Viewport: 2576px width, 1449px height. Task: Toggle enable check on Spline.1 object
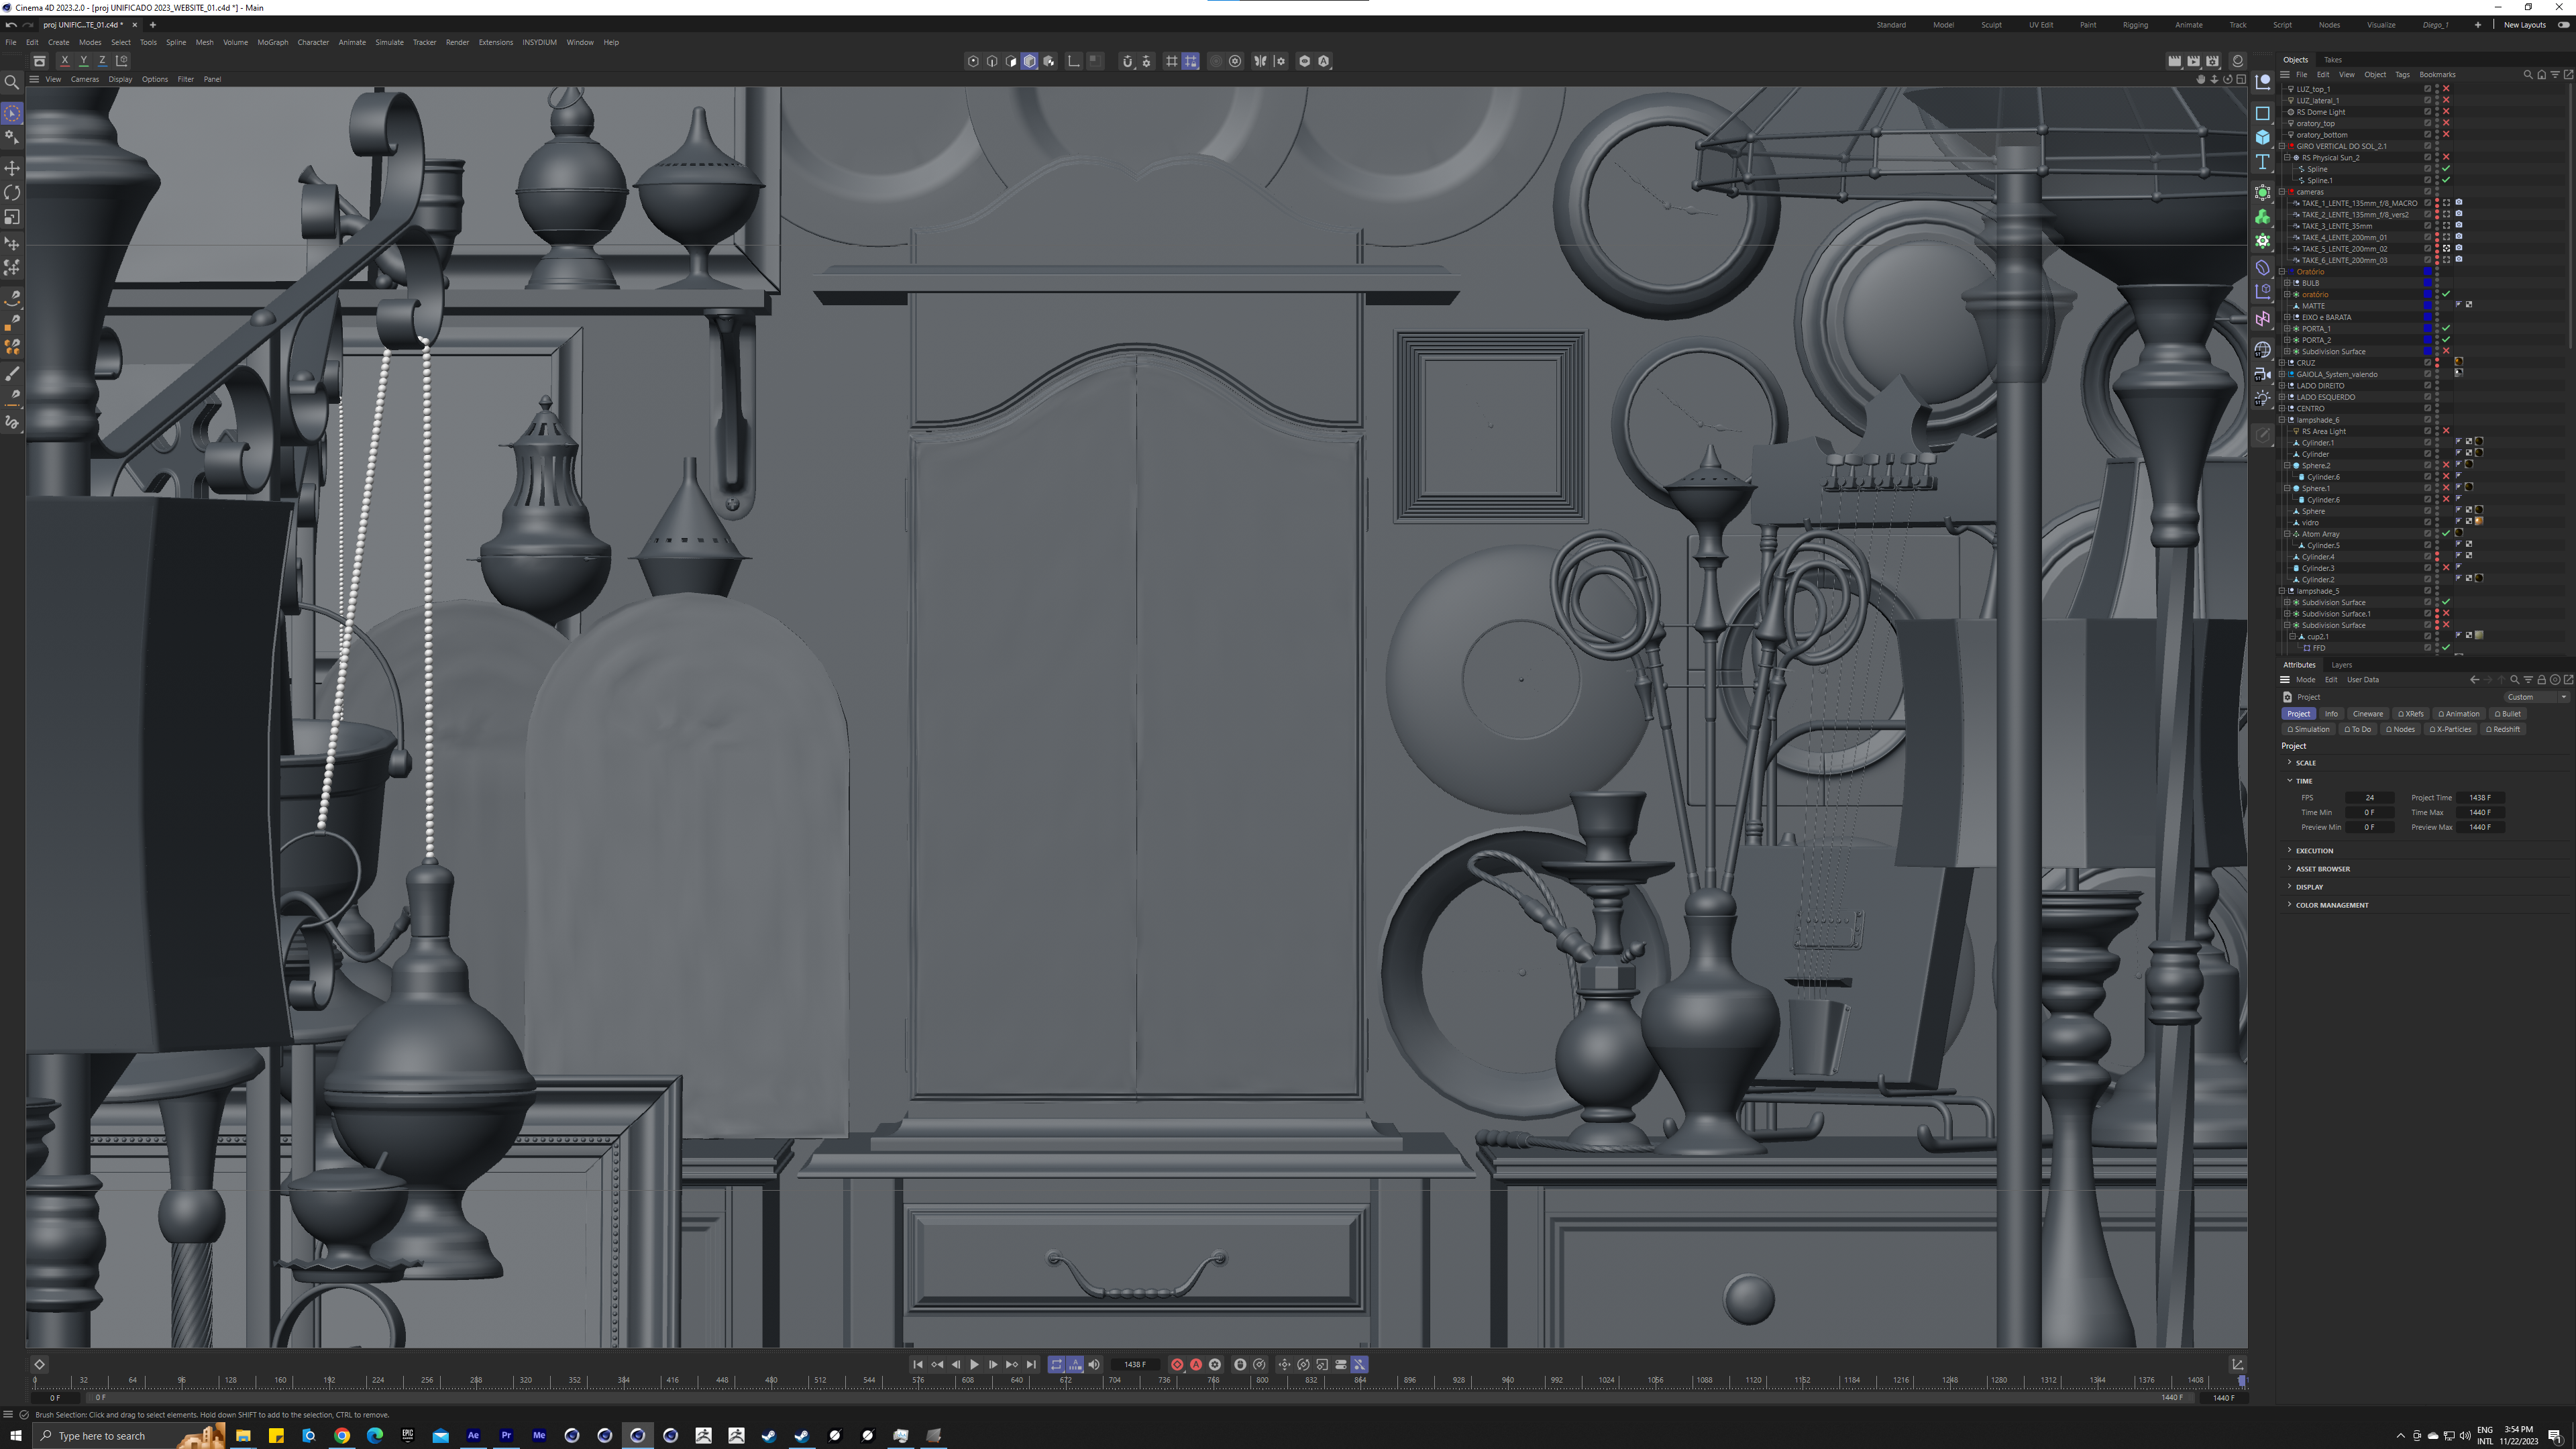2446,180
